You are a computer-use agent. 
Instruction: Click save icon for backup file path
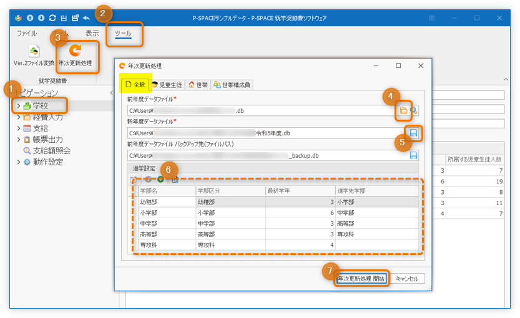coord(413,155)
